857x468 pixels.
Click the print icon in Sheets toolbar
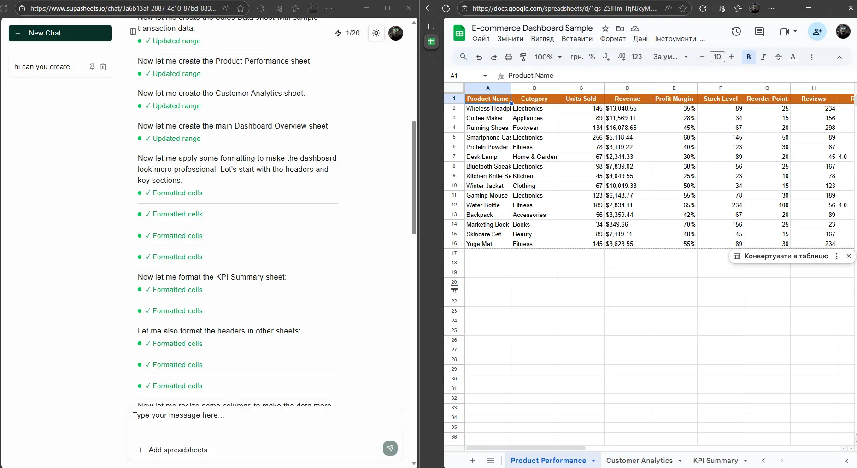[x=508, y=57]
